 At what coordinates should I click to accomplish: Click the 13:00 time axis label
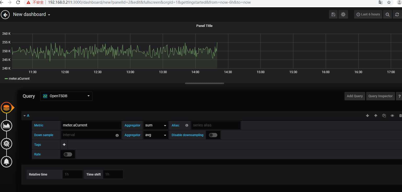(130, 72)
